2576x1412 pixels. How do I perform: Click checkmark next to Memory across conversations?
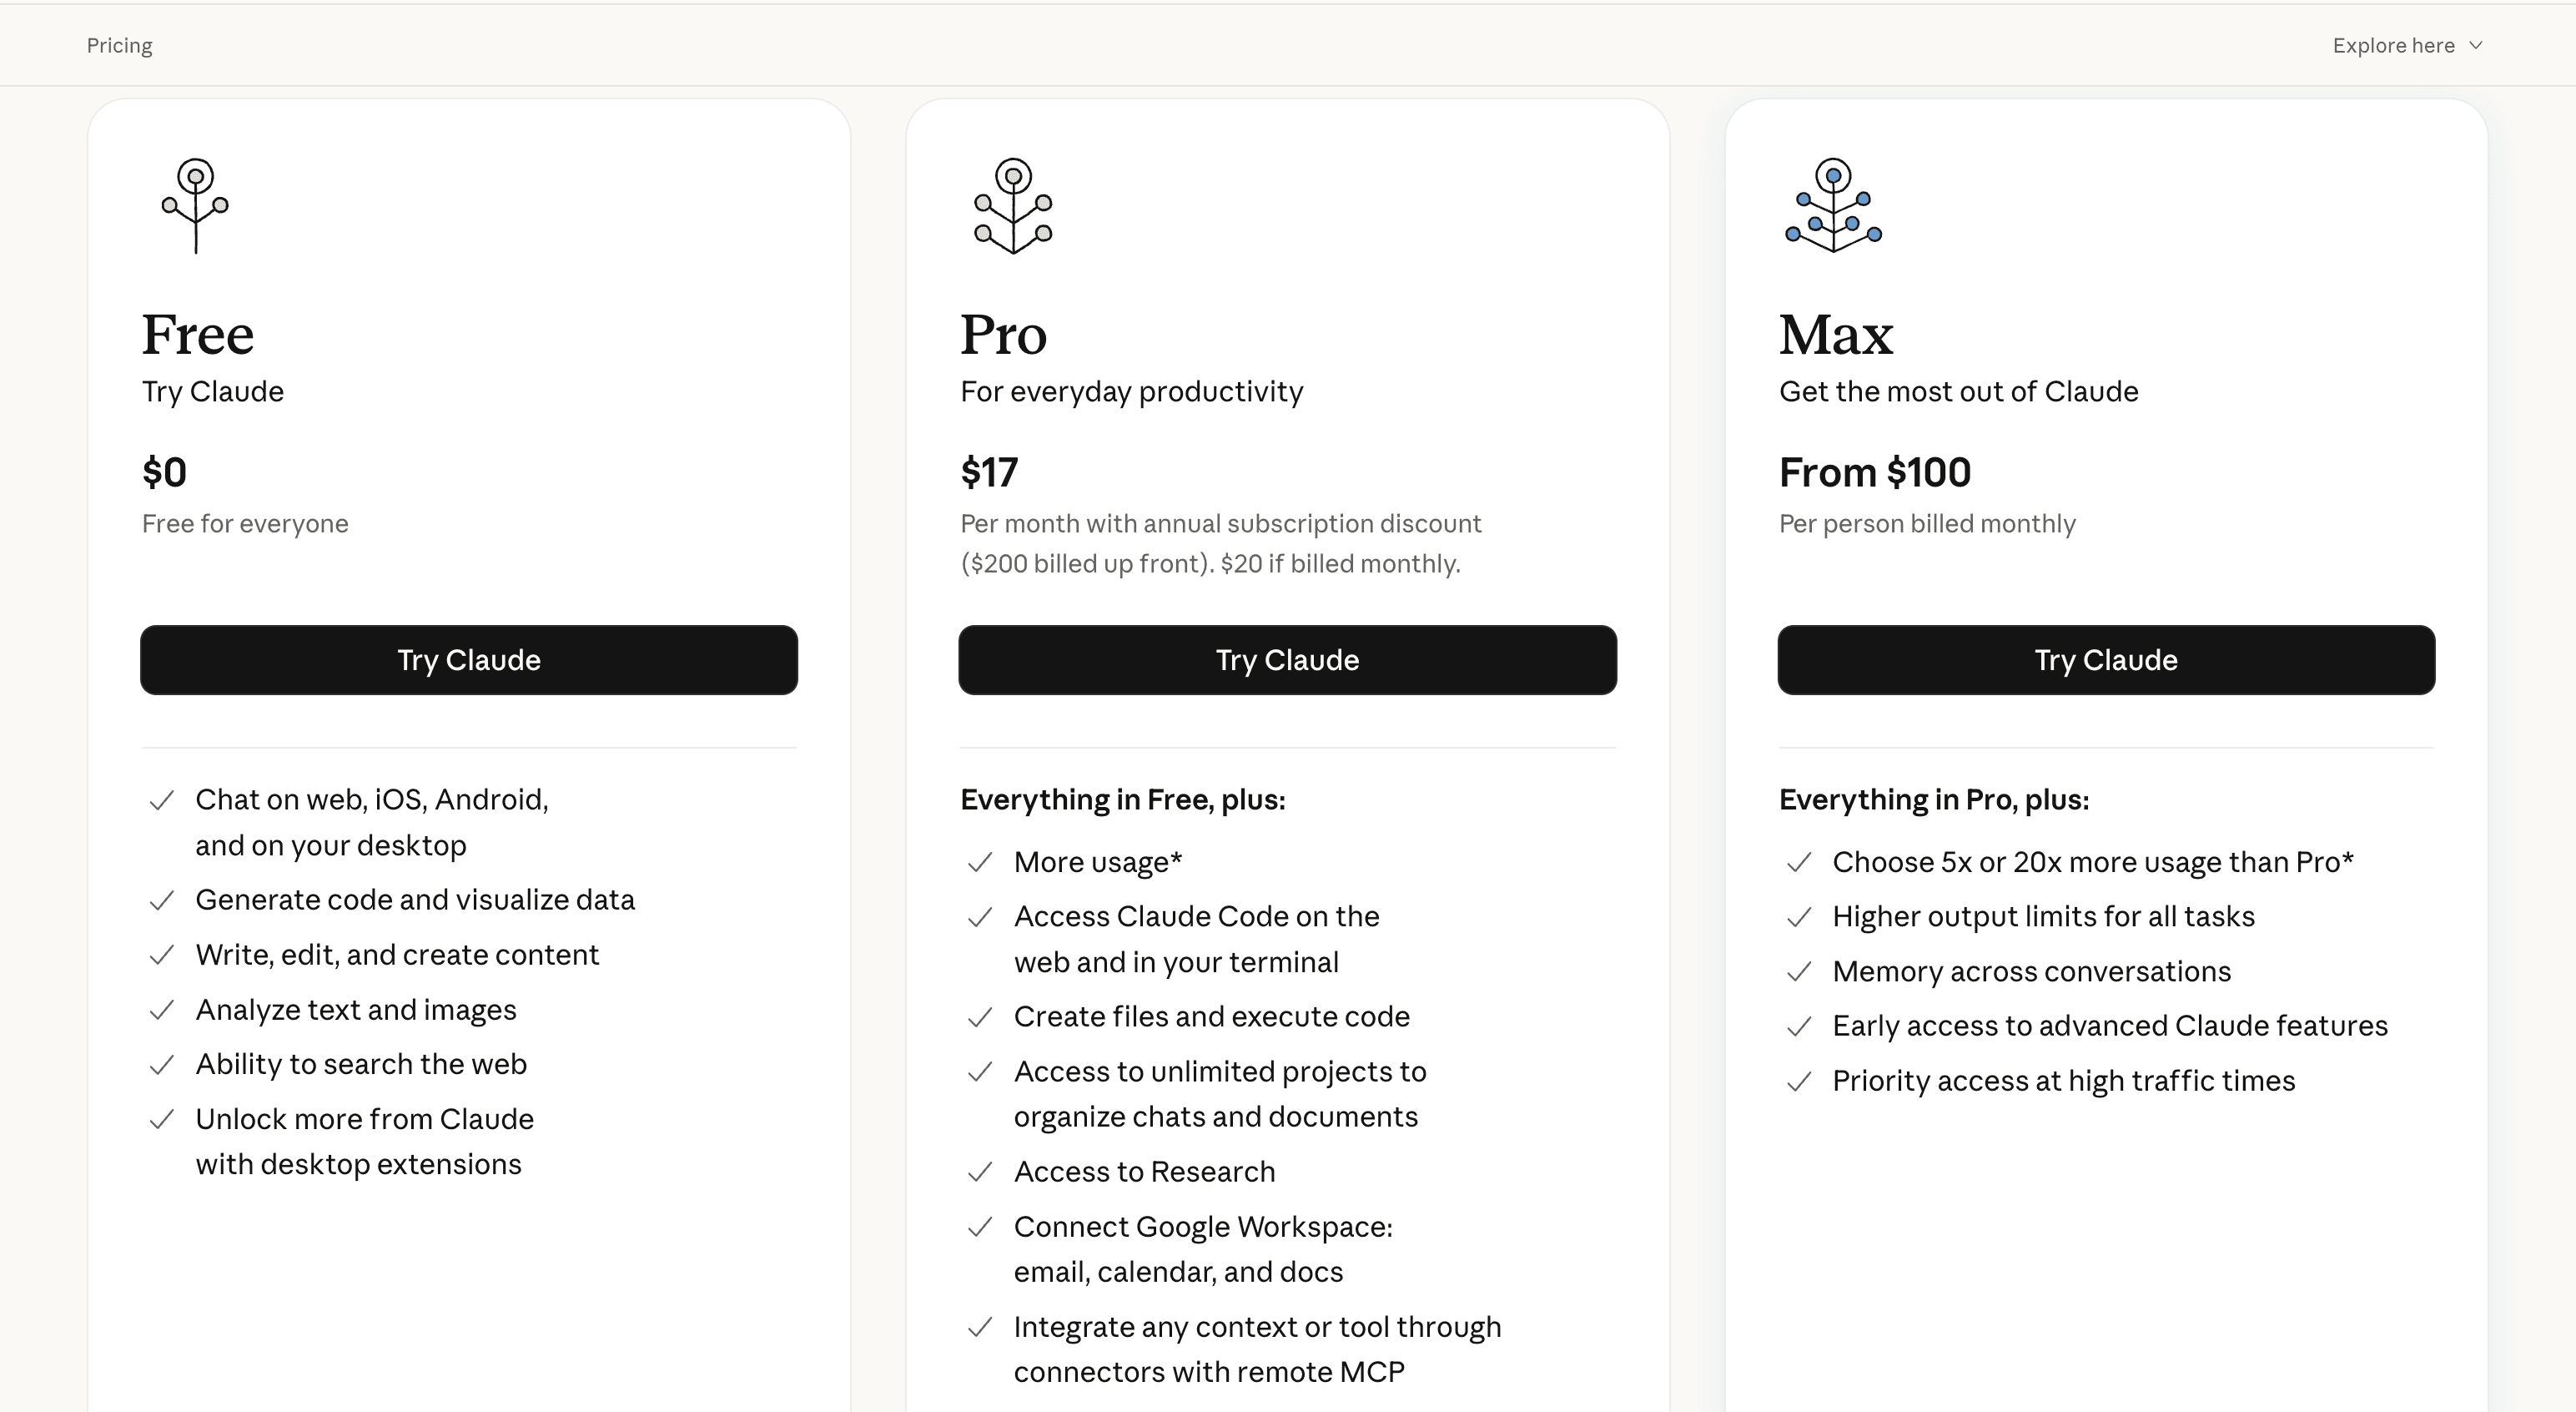(1799, 971)
